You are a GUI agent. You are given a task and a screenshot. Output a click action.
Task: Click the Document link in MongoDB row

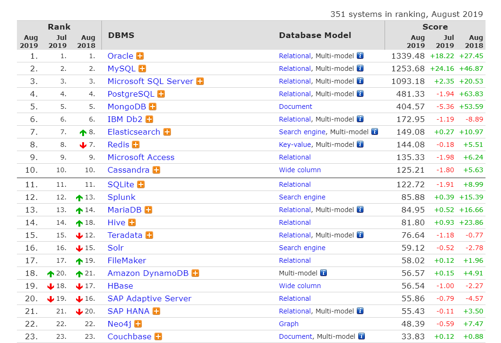pos(295,107)
